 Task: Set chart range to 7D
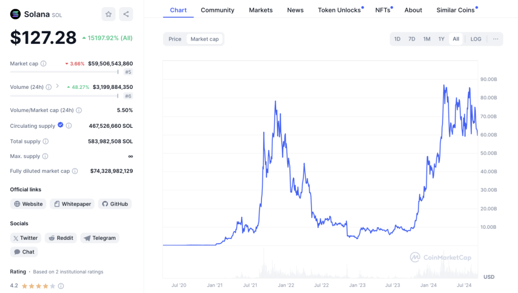click(x=412, y=39)
